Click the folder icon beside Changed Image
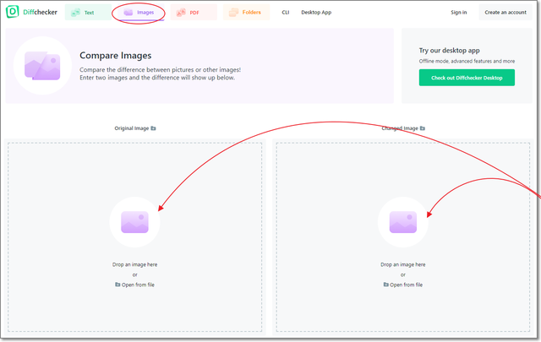 [x=422, y=128]
